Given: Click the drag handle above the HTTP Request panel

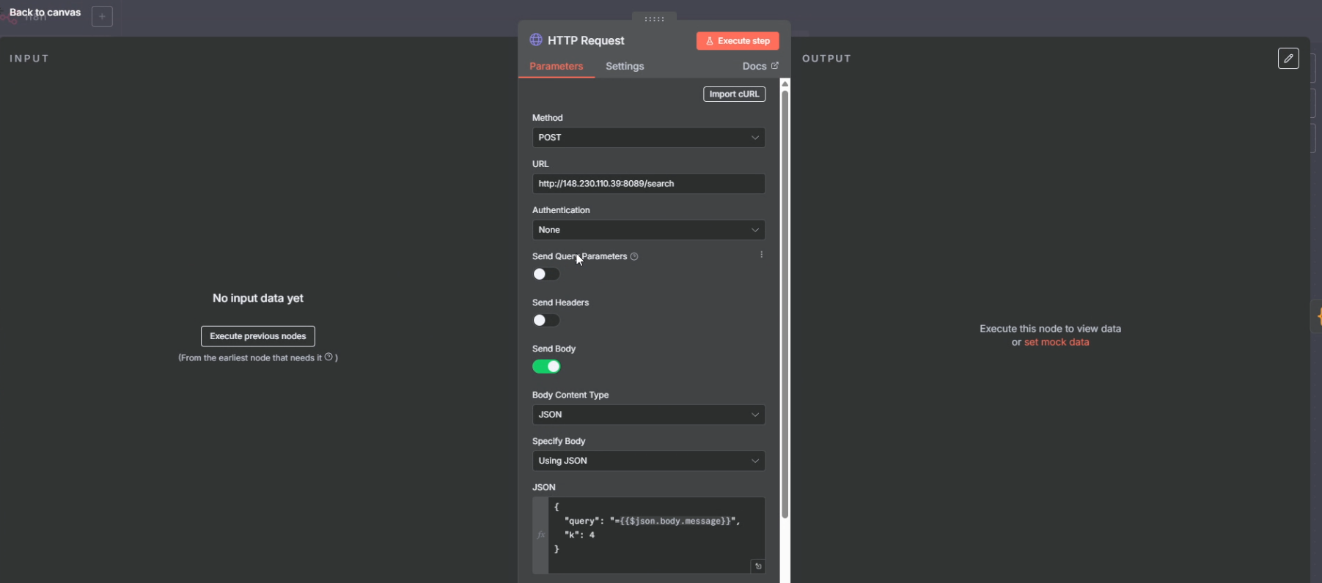Looking at the screenshot, I should click(x=654, y=19).
